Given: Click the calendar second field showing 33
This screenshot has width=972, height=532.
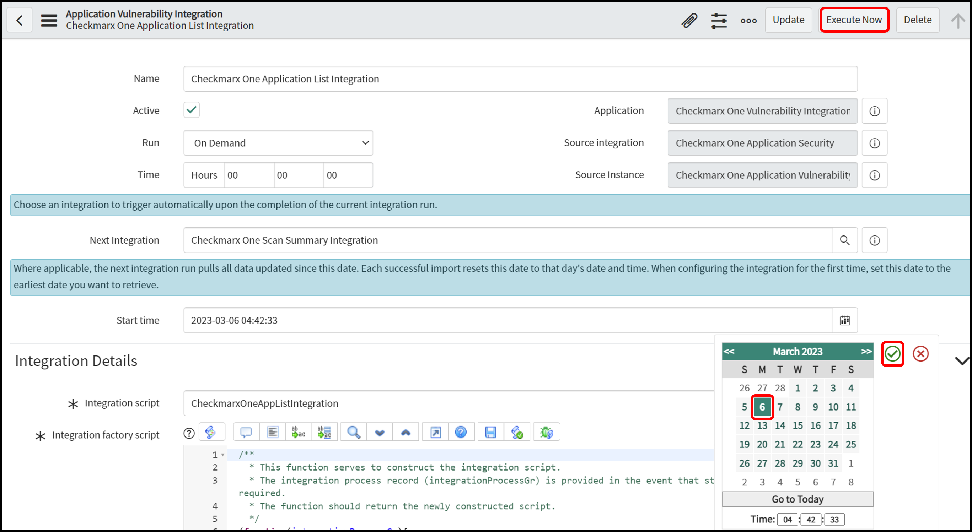Looking at the screenshot, I should [x=834, y=520].
